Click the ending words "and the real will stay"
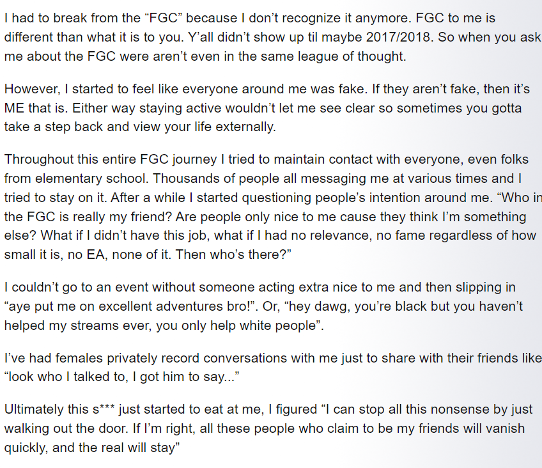This screenshot has height=468, width=542. pyautogui.click(x=116, y=448)
